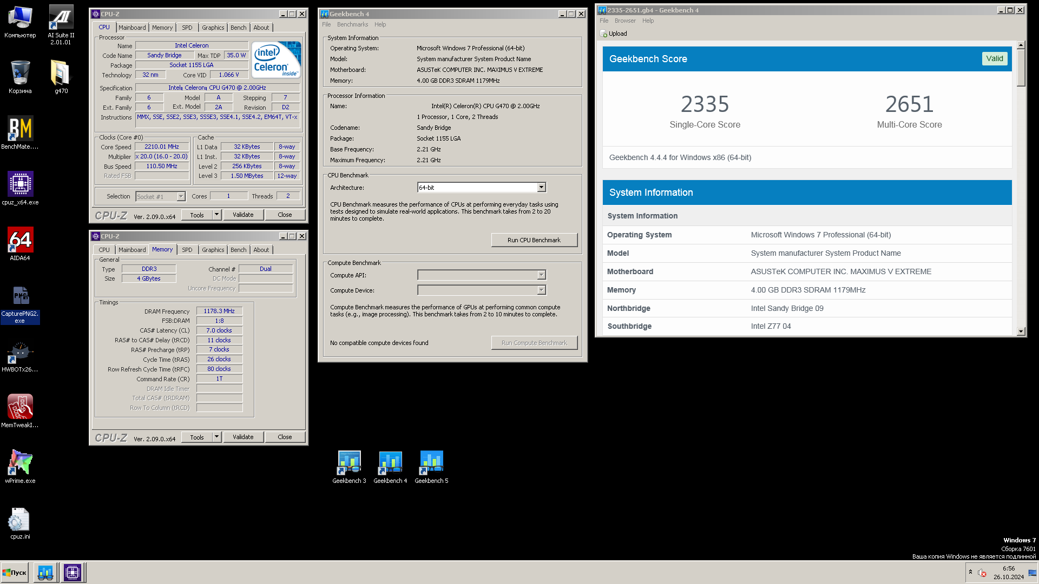The image size is (1039, 584).
Task: Open Benchmarks menu in Geekbench 4
Action: [x=352, y=24]
